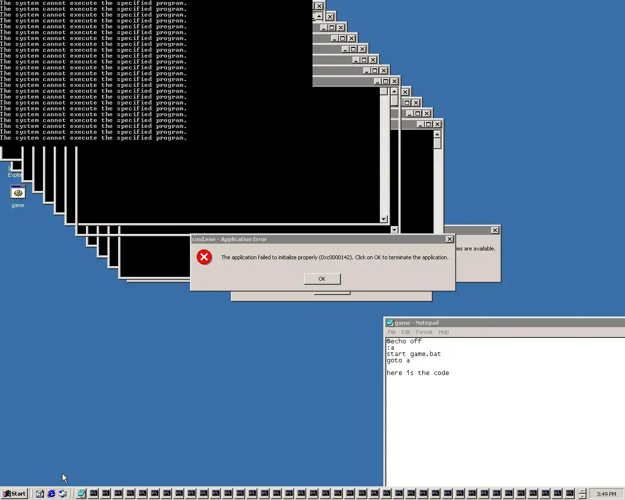This screenshot has width=625, height=500.
Task: Click OK in the cmd.exe Application Error dialog
Action: click(322, 279)
